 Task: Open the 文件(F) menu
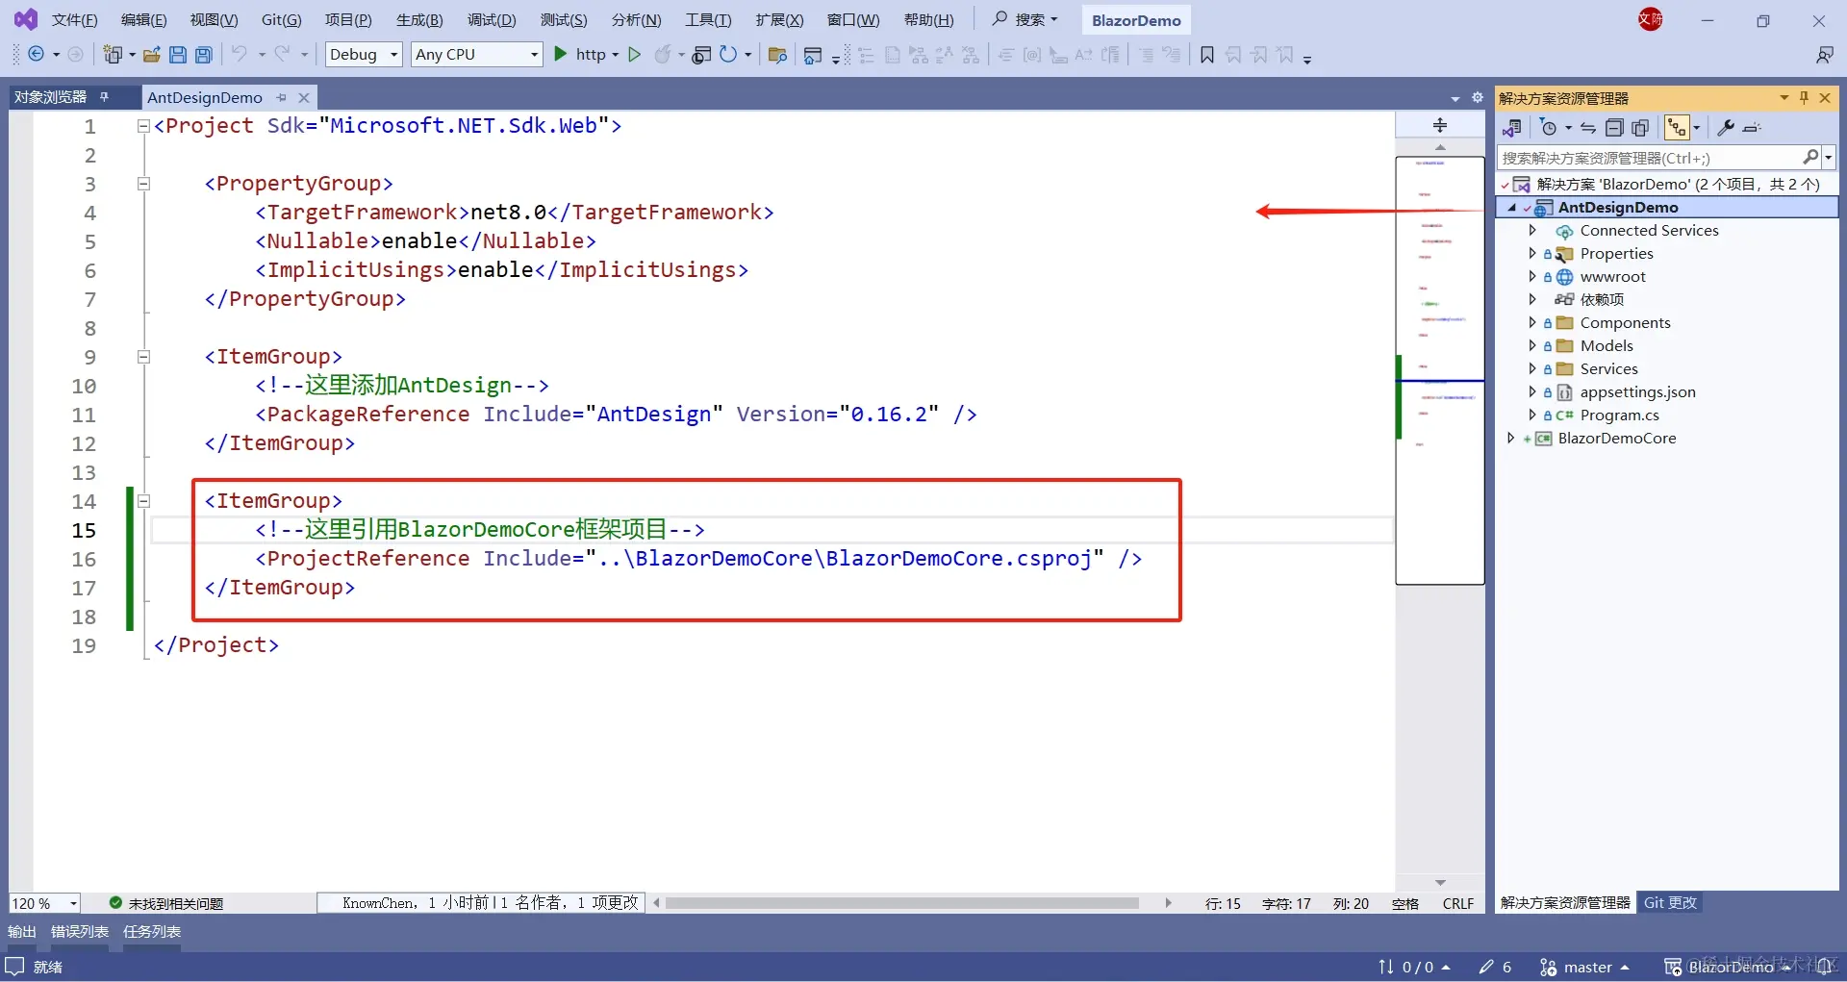coord(74,19)
